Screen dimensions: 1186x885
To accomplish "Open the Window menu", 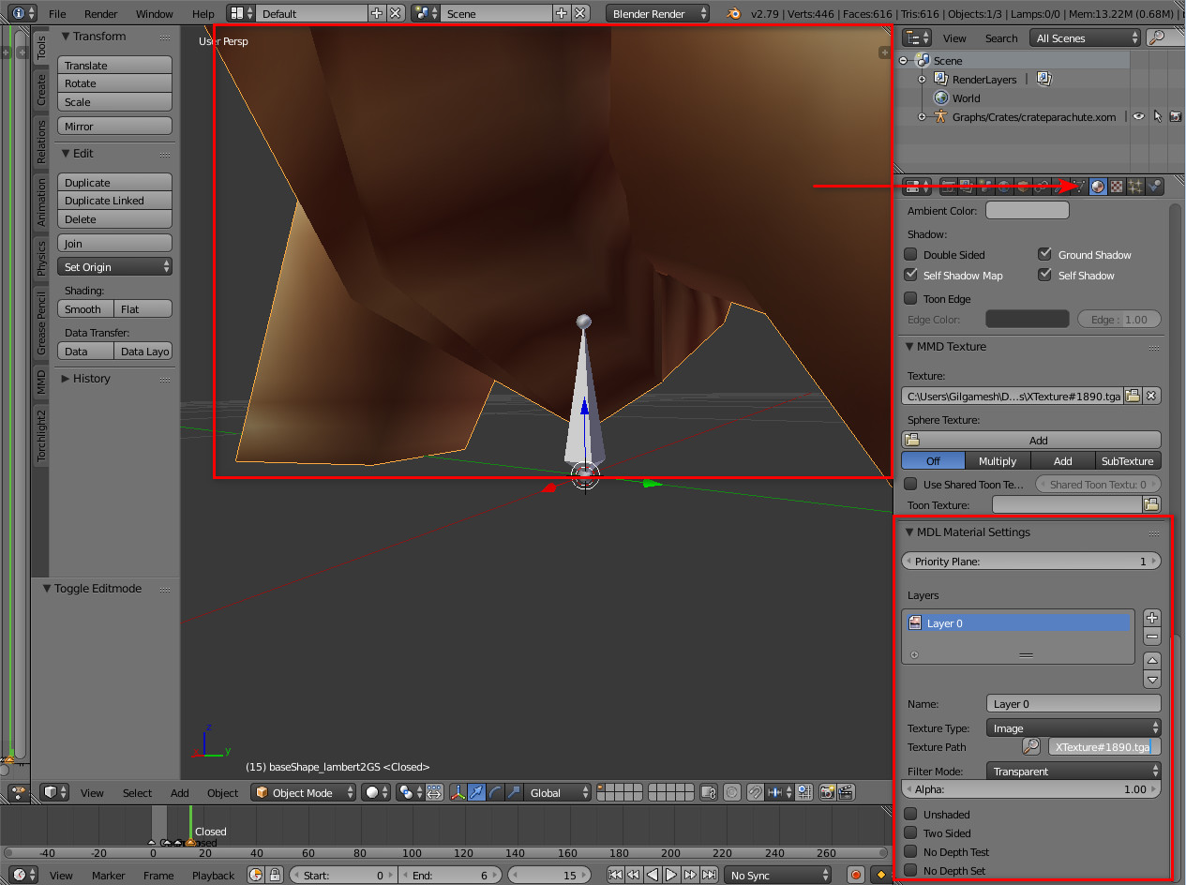I will [154, 13].
